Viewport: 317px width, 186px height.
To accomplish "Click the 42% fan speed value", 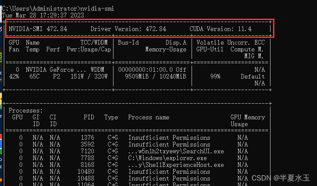I will [x=14, y=76].
